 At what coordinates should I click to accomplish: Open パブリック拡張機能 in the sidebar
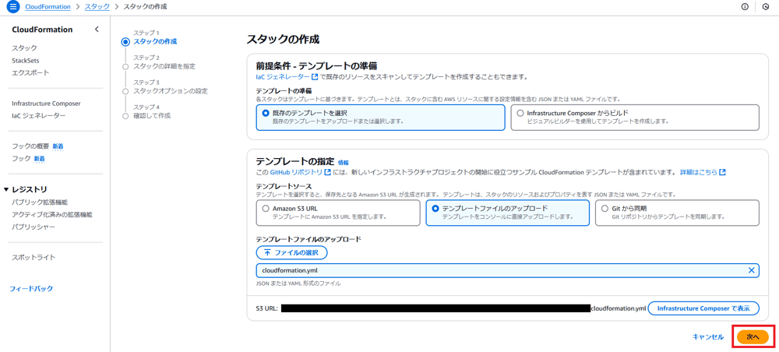(40, 202)
